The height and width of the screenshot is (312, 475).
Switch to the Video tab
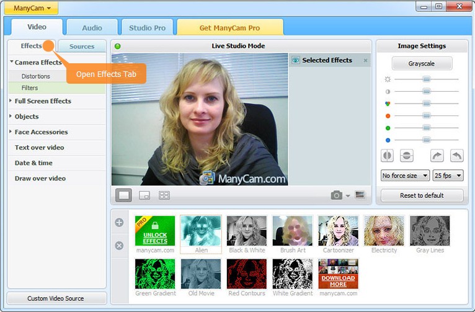click(x=37, y=27)
